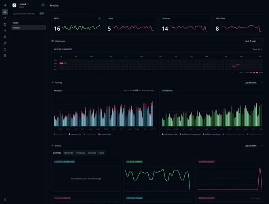Click the Events section pulse icon
The image size is (269, 204).
pos(53,146)
